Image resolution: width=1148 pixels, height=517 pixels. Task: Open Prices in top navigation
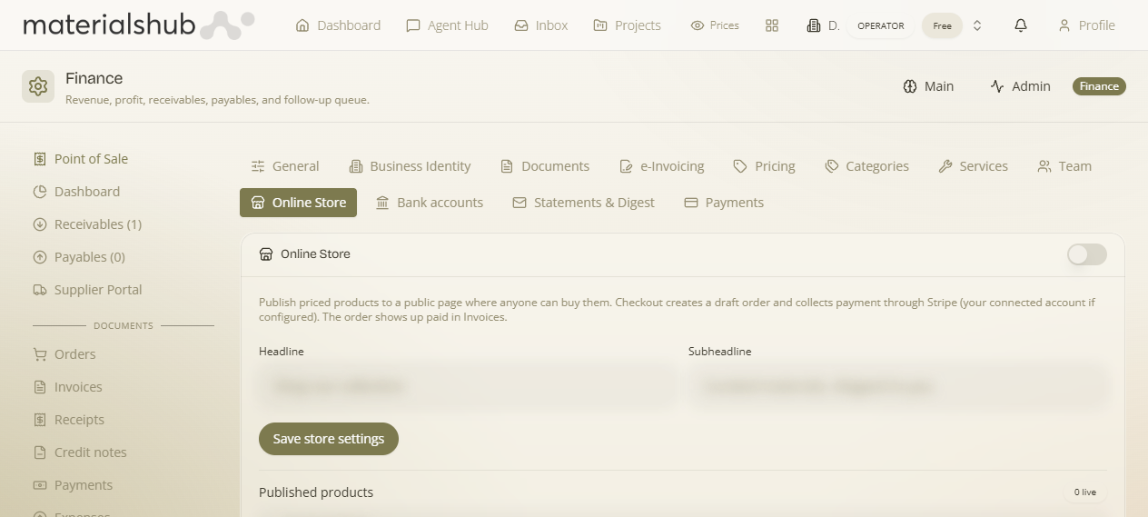715,25
